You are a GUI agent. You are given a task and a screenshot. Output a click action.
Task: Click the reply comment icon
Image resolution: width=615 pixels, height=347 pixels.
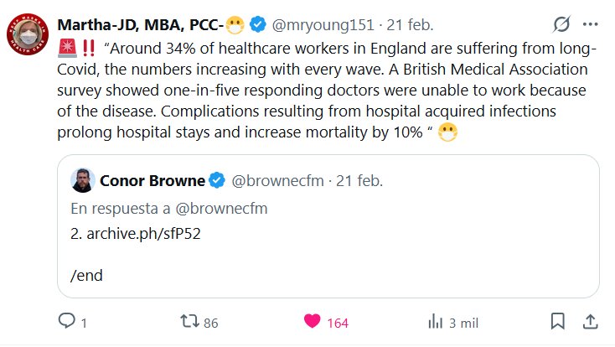[x=67, y=322]
